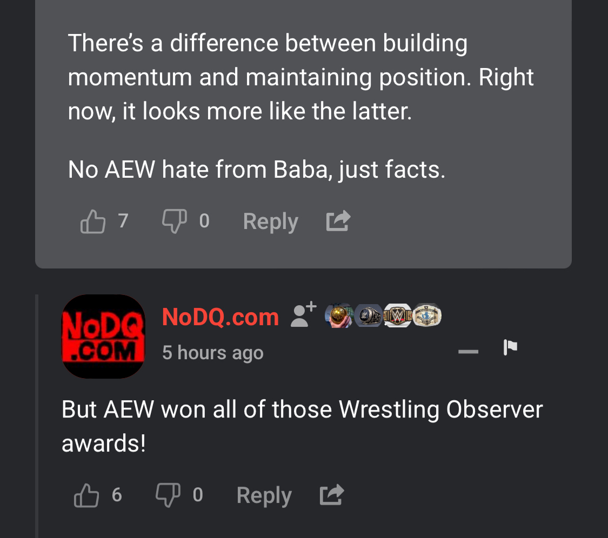Share the Baba comment via share icon
608x538 pixels.
pyautogui.click(x=338, y=221)
